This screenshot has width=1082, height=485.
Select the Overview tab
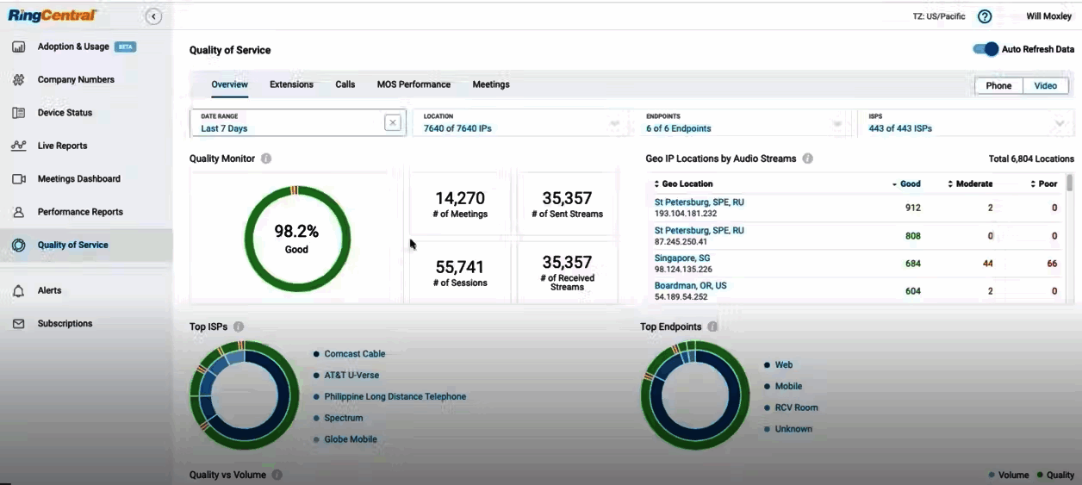pyautogui.click(x=229, y=84)
